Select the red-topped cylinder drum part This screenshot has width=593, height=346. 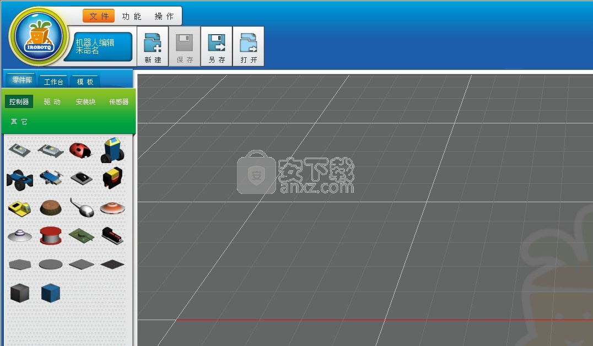51,236
